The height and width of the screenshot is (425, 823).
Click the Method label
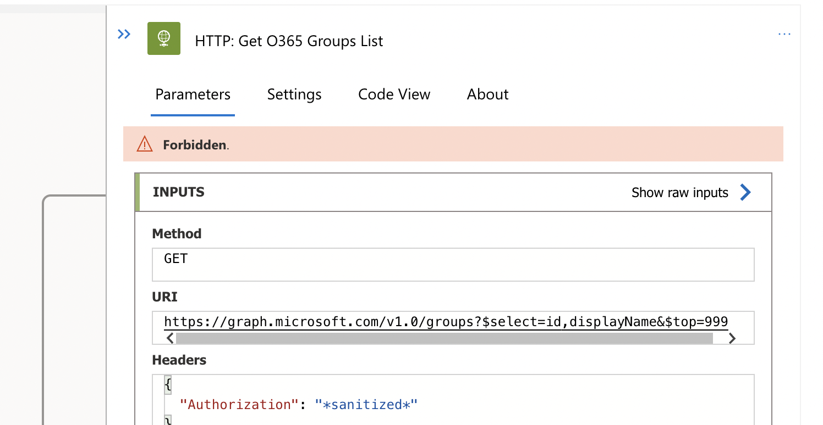coord(177,234)
